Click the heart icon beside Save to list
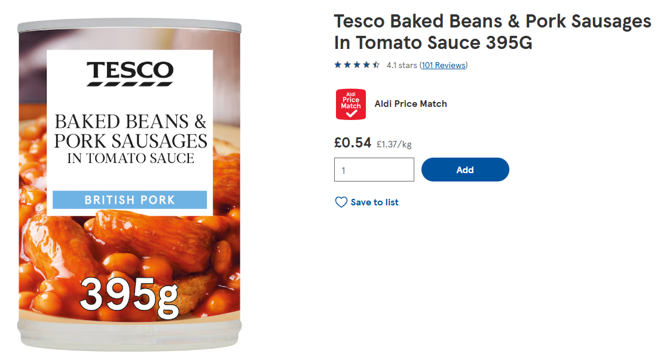Screen dimensions: 657x360 pos(341,202)
